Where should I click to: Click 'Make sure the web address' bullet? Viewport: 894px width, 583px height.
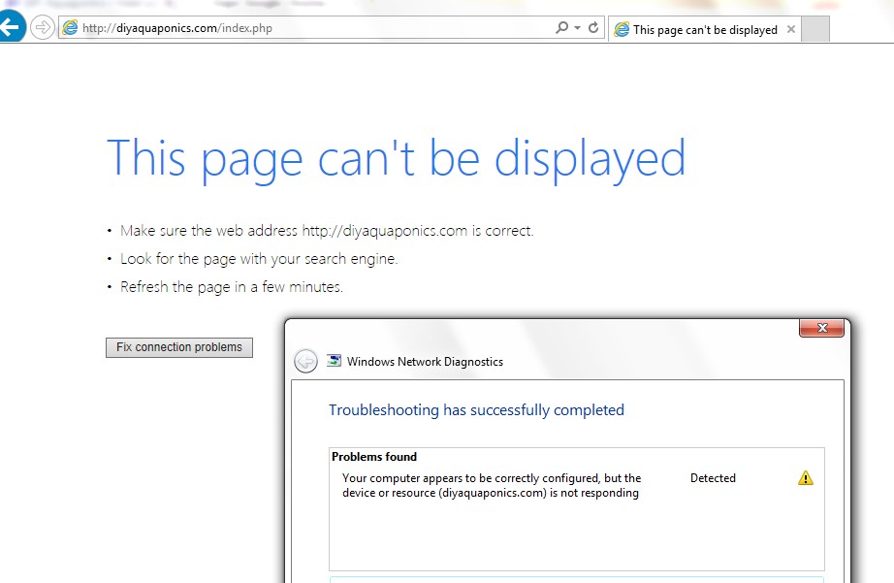click(327, 231)
